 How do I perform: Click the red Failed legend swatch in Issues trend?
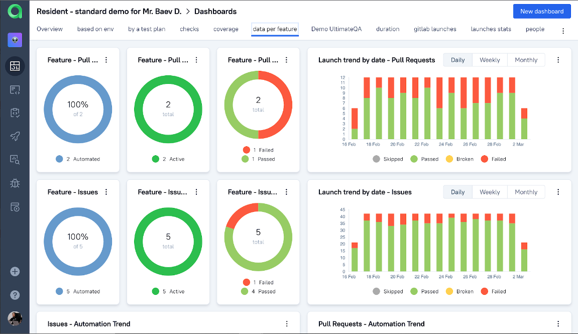(x=484, y=291)
